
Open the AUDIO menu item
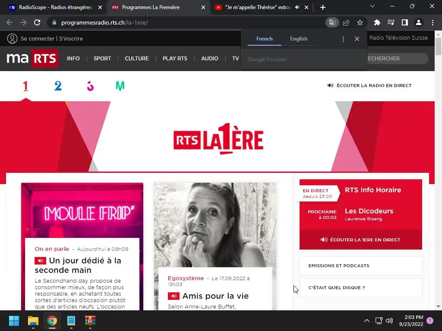tap(209, 59)
